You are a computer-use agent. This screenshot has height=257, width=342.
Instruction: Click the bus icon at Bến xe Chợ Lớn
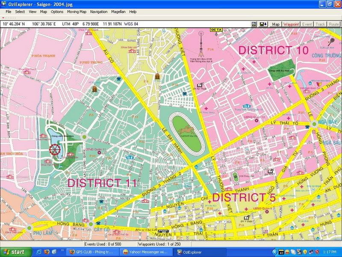click(x=163, y=231)
